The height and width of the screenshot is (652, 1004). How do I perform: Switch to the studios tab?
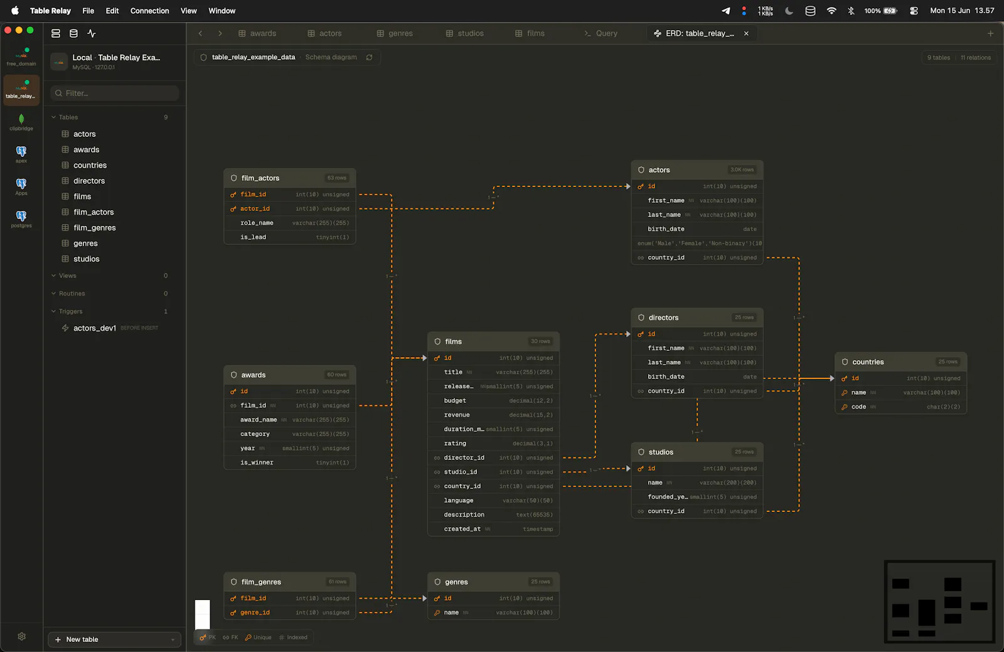(x=465, y=33)
